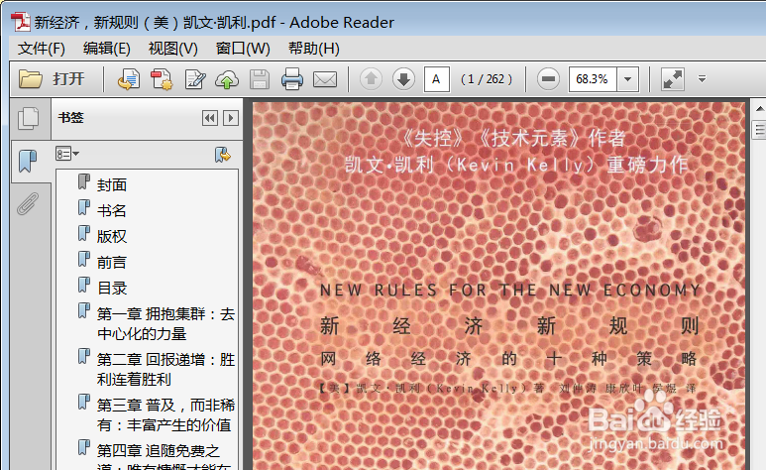Select the 第四章 追随免费之道 bookmark

pos(159,458)
